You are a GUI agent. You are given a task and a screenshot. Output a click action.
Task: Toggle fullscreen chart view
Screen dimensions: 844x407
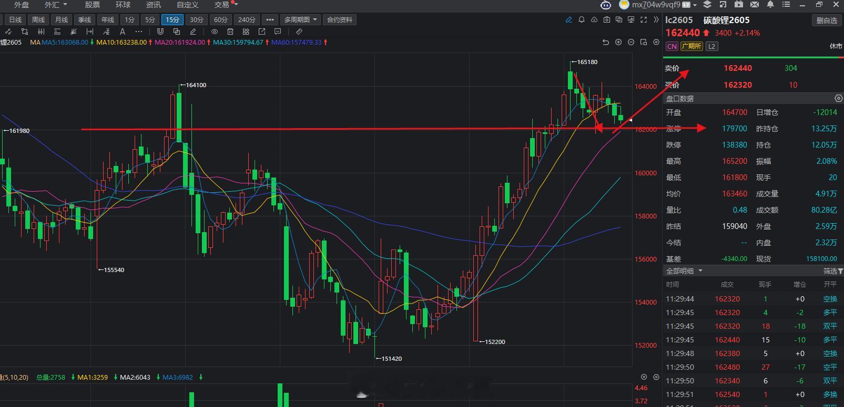click(644, 20)
